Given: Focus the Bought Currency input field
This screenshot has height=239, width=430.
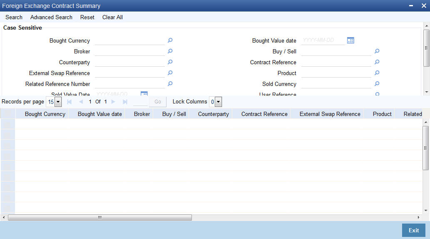Looking at the screenshot, I should click(x=130, y=40).
